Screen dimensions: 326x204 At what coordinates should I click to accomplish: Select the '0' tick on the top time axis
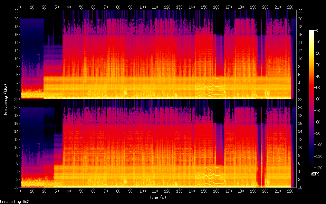[x=20, y=7]
